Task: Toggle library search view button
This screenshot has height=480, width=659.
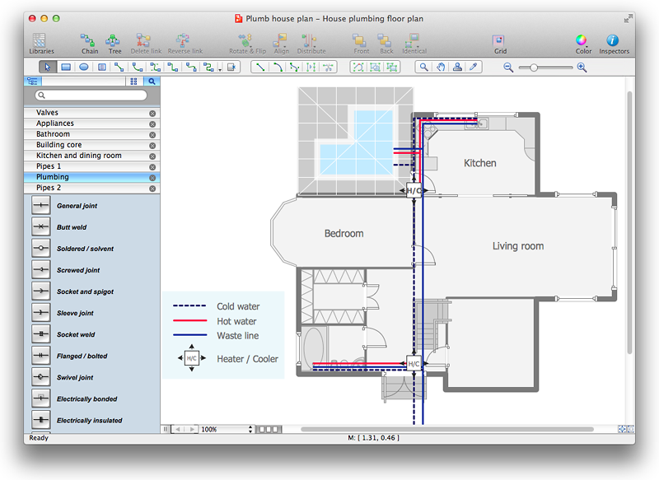Action: pos(152,82)
